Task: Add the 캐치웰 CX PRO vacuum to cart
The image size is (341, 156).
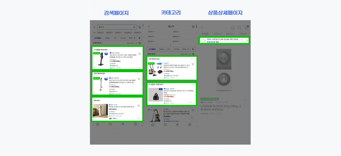Action: pyautogui.click(x=139, y=106)
